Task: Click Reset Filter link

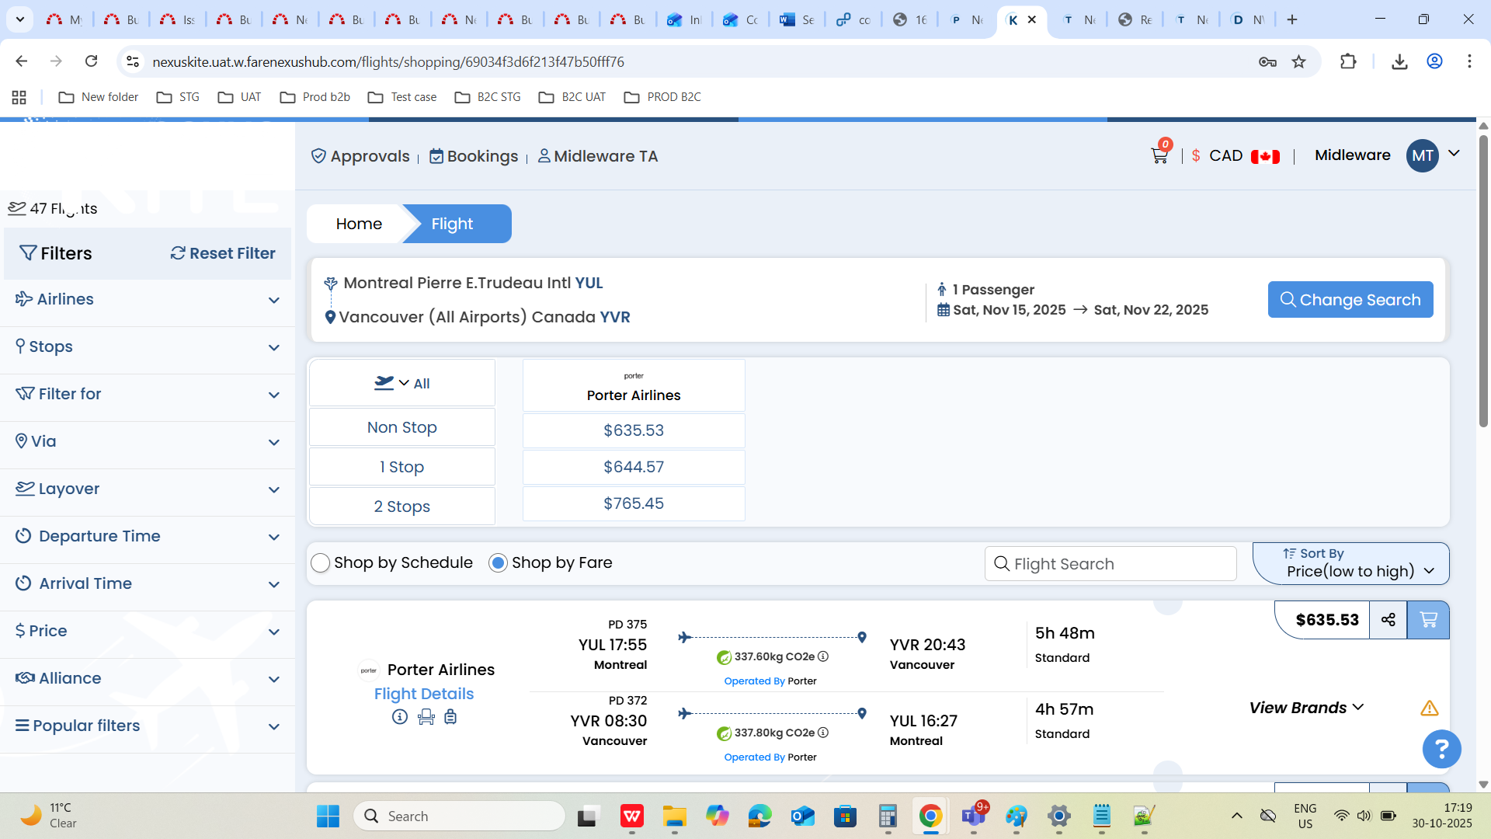Action: (x=223, y=254)
